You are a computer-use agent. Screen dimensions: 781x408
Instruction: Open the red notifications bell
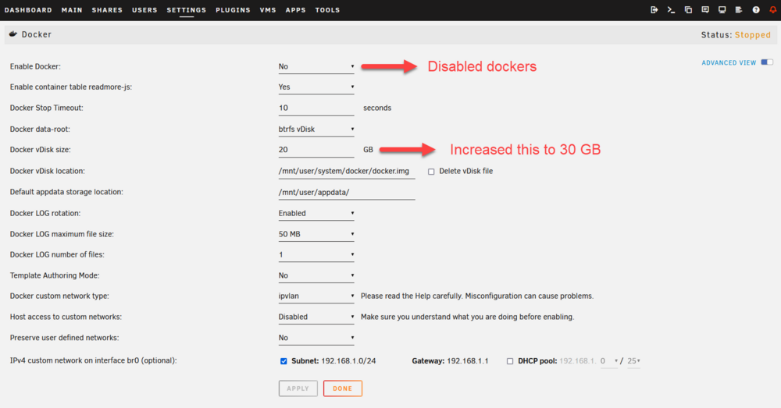point(772,10)
